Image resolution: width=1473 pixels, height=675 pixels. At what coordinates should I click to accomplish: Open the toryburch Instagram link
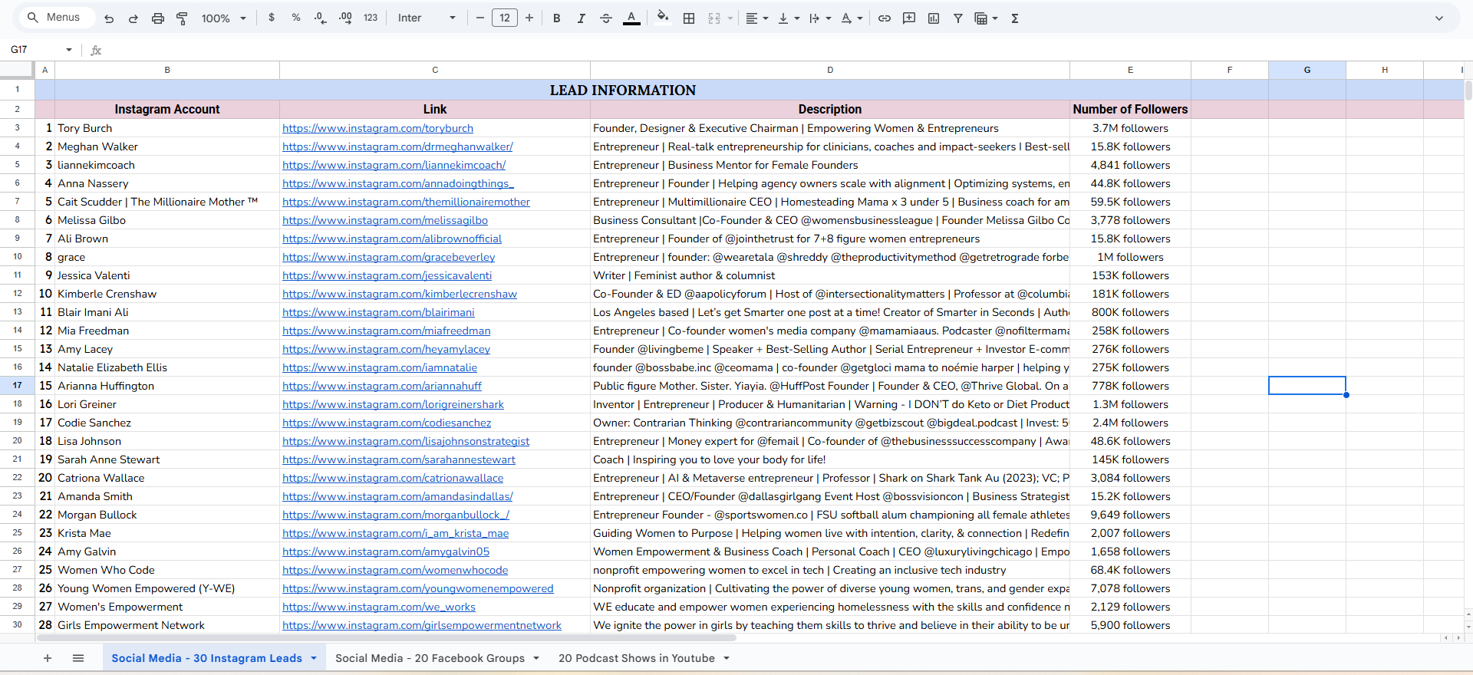click(377, 129)
